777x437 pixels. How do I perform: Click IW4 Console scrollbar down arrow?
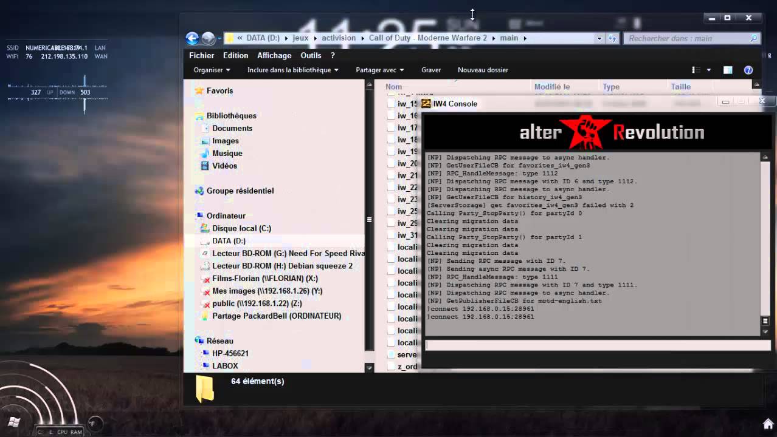click(765, 331)
